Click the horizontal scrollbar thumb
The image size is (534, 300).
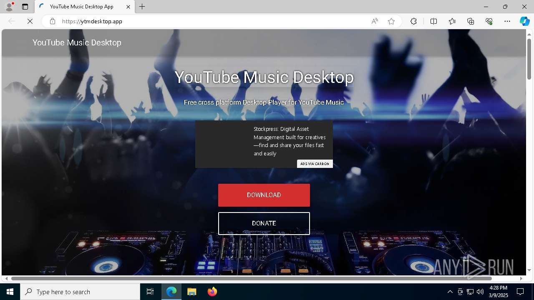[252, 278]
